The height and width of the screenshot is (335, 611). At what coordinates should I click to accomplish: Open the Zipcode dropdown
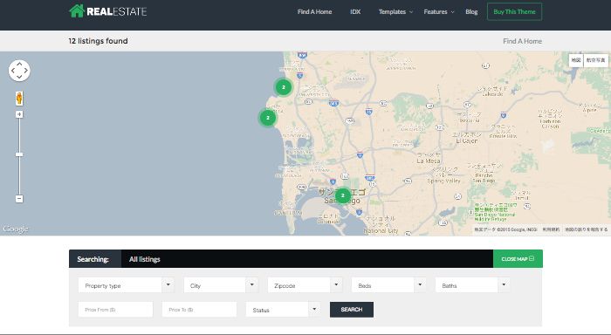click(305, 285)
